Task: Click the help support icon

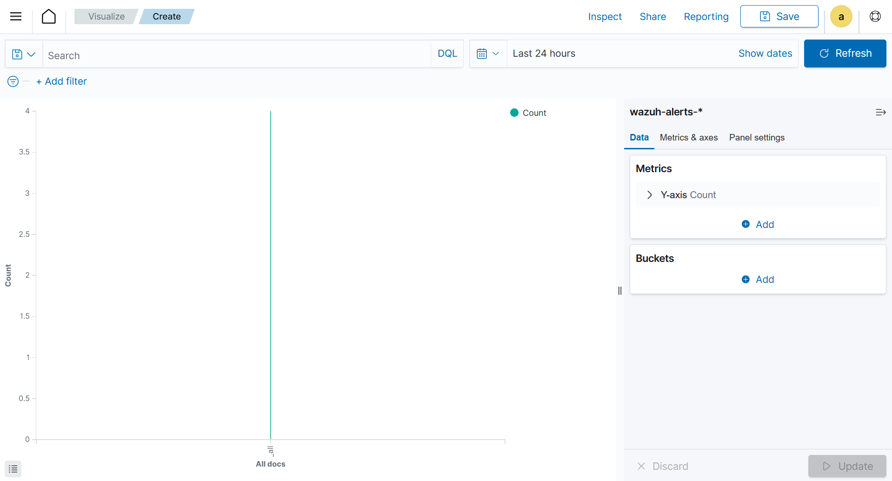Action: [875, 17]
